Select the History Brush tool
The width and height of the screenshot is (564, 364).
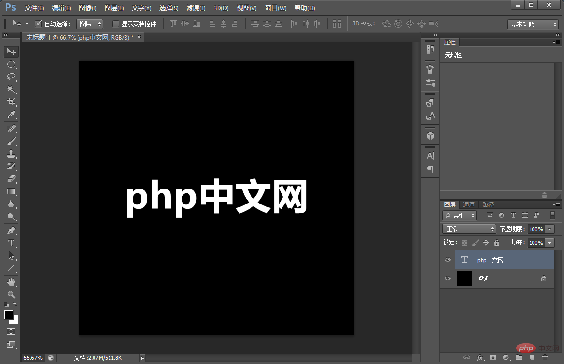[11, 166]
